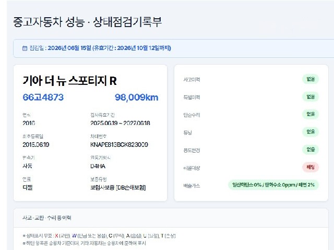Click the red 해당 badge for 리콜대상

(x=311, y=167)
